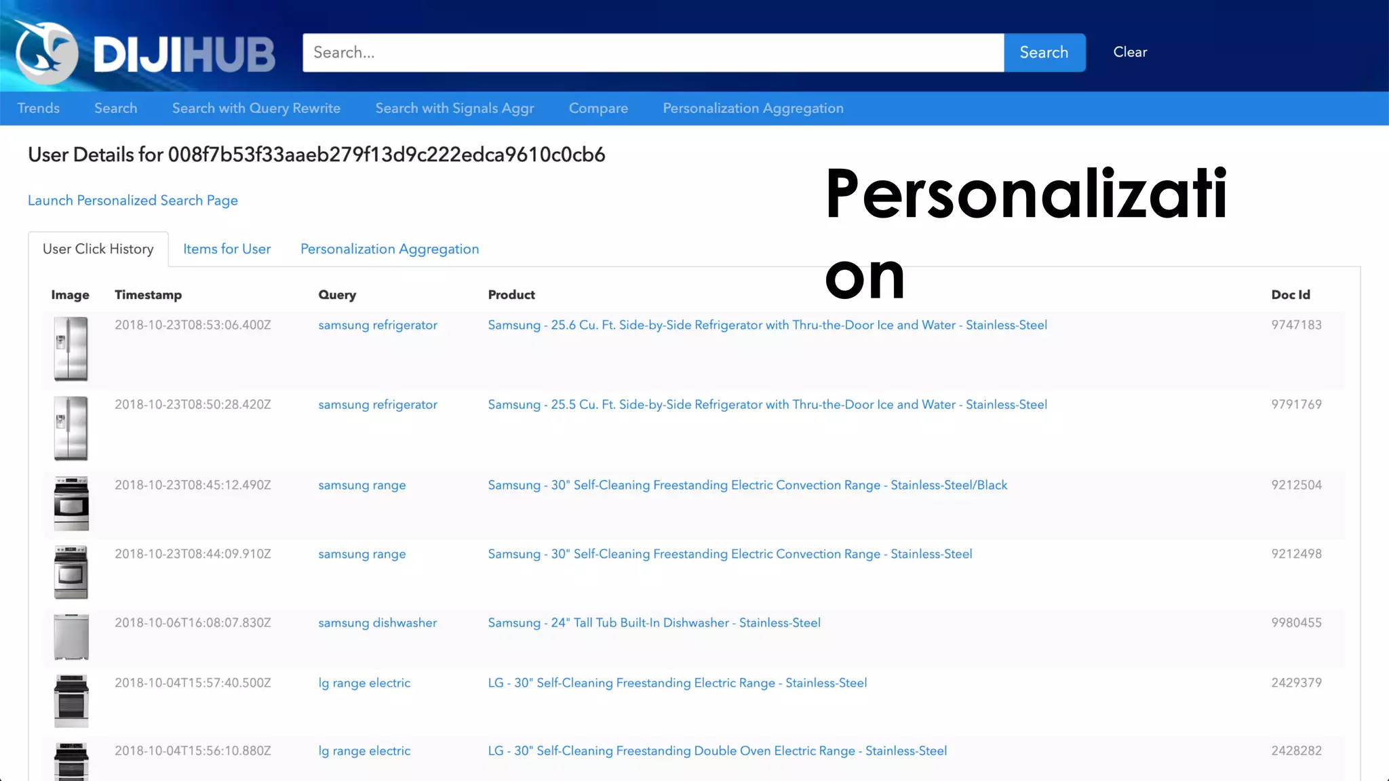Click timestamp 2018-10-06T16:08:07.830Z

tap(193, 623)
